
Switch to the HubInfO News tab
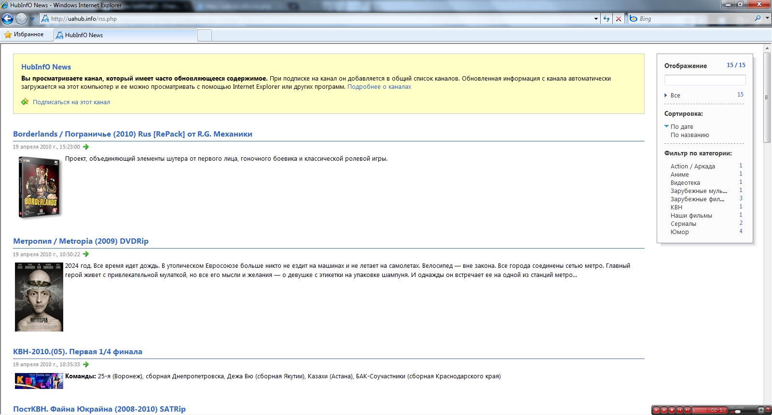tap(125, 35)
